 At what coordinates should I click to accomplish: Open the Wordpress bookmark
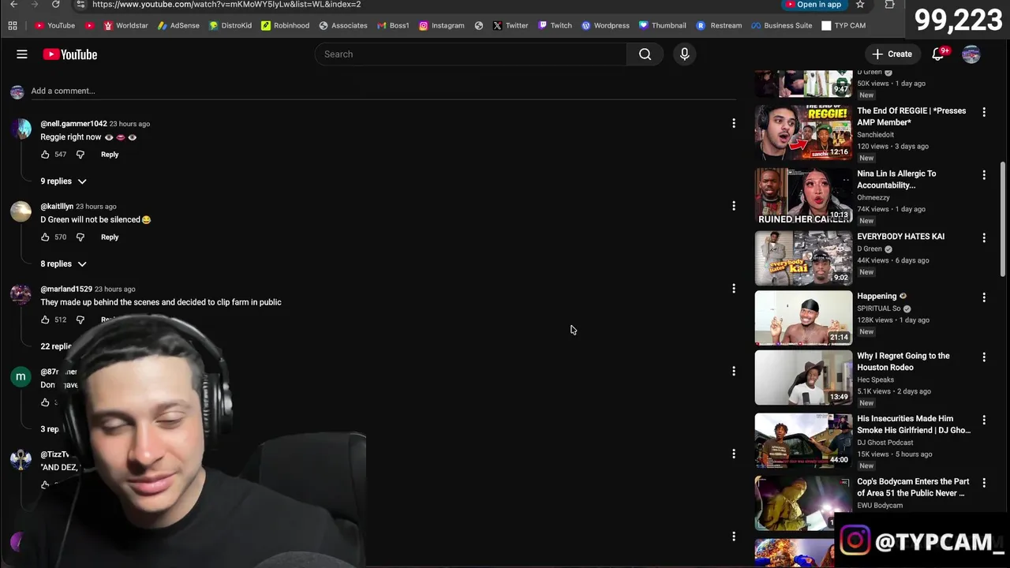[605, 25]
